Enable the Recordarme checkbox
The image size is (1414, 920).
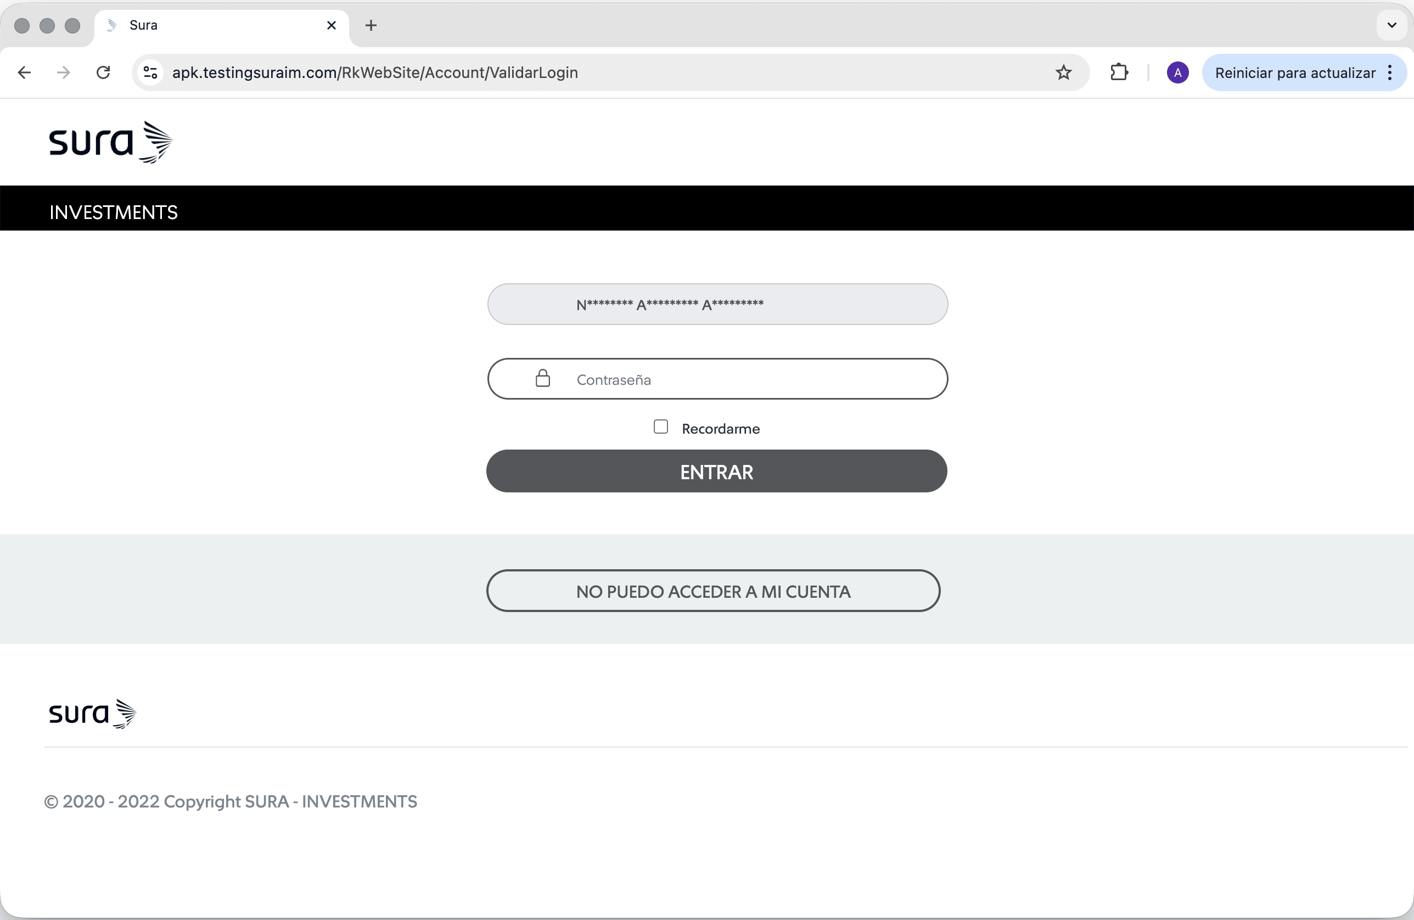tap(661, 427)
